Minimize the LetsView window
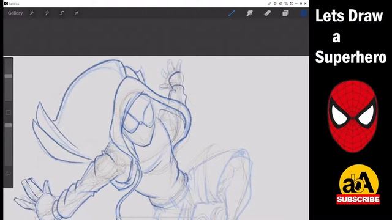The height and width of the screenshot is (220, 392). point(296,4)
